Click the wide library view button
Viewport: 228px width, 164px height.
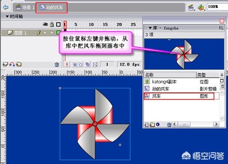tap(222, 81)
